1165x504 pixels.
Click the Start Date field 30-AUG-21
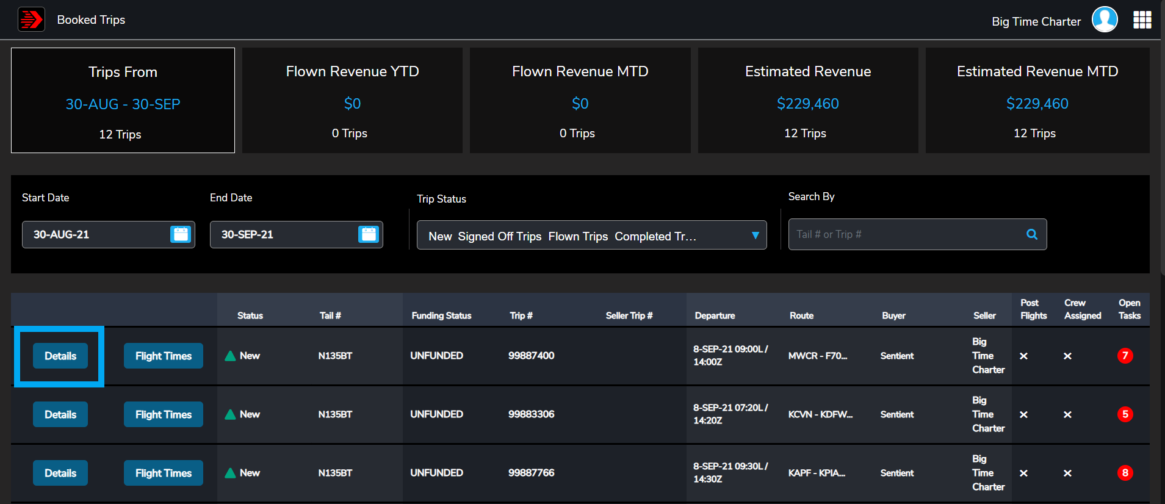coord(95,234)
